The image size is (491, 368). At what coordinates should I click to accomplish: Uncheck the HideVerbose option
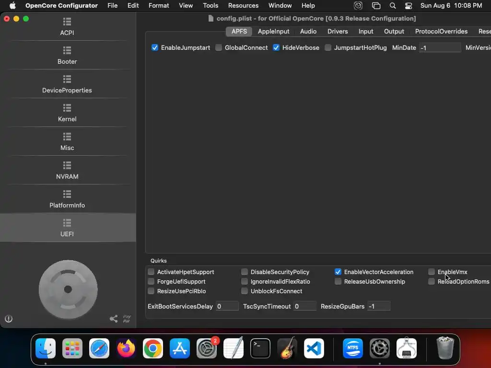[x=276, y=47]
